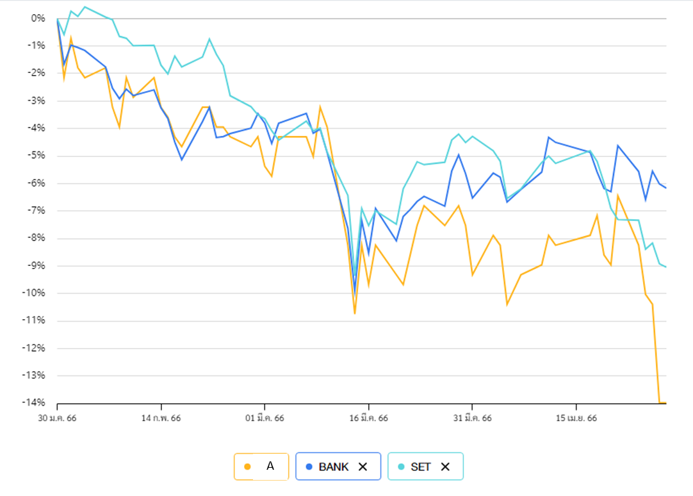This screenshot has height=496, width=693.
Task: Click the 15 เม.ย. 66 date label
Action: point(576,418)
